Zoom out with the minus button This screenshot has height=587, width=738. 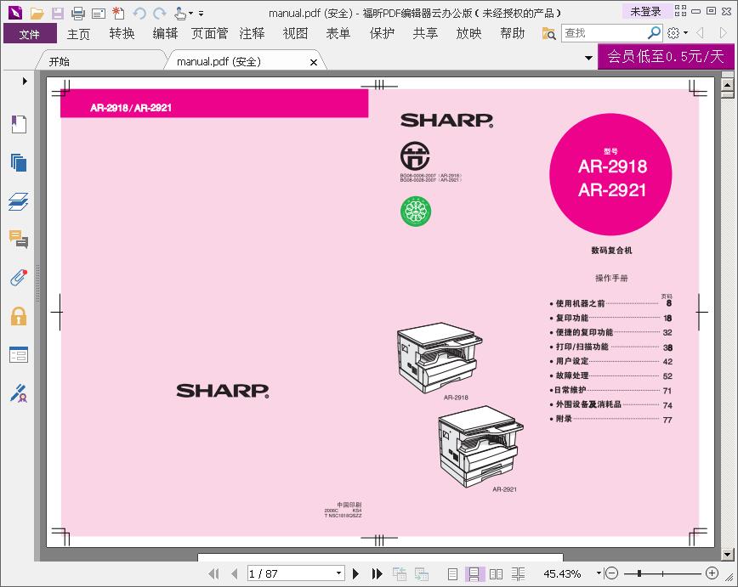611,573
